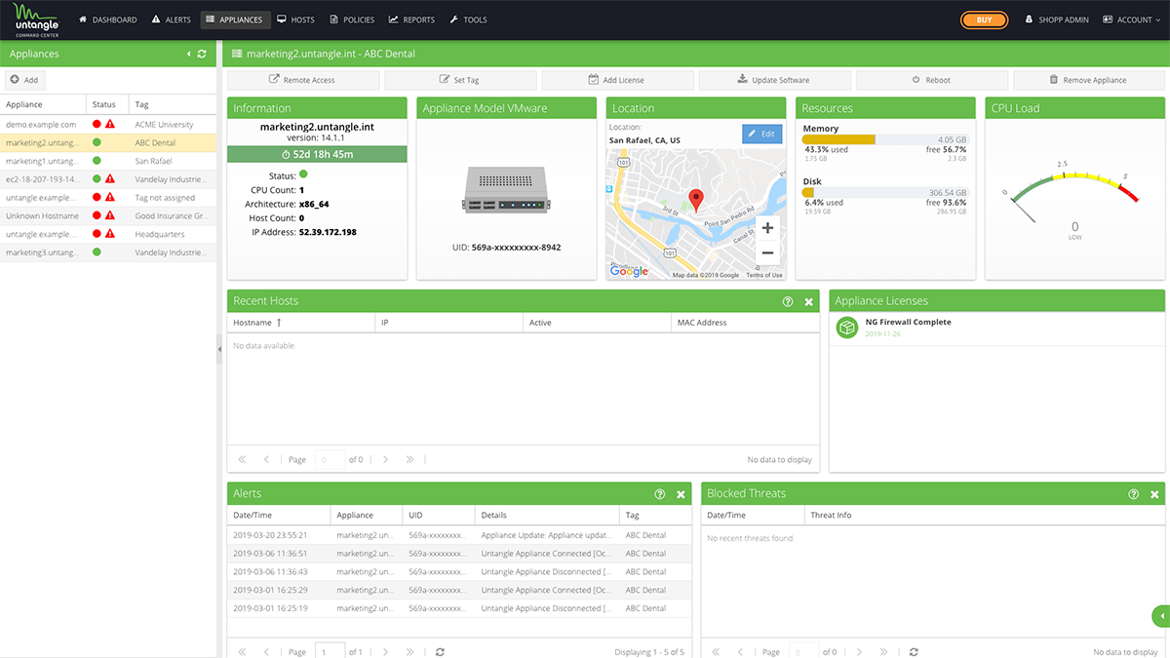The image size is (1170, 658).
Task: Refresh the Alerts grid
Action: pos(441,651)
